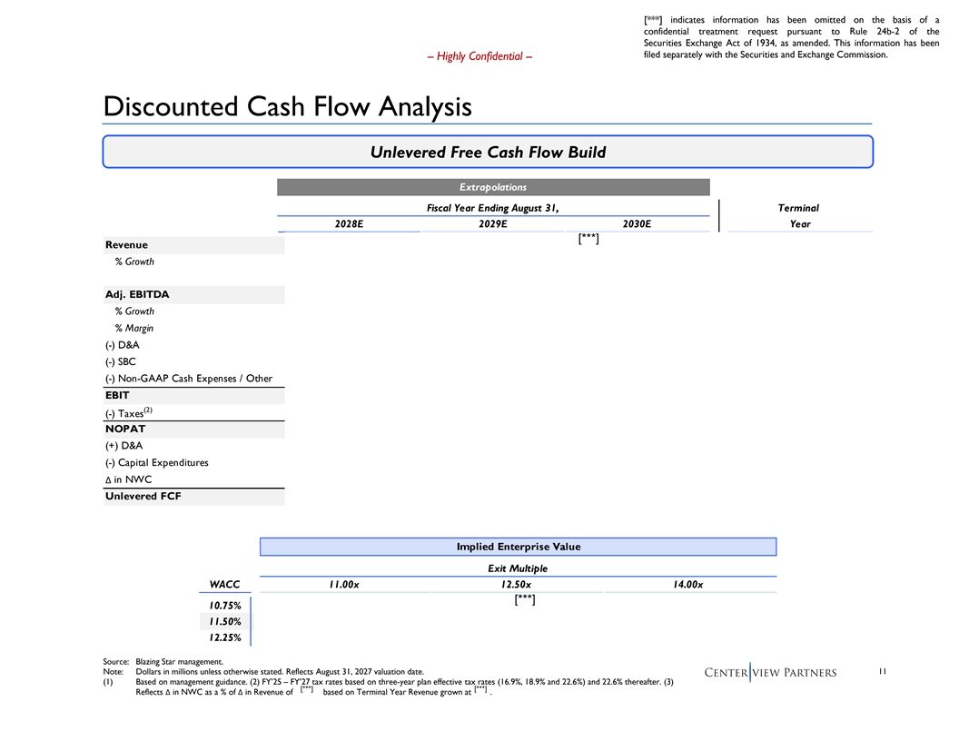
Task: Click the 2028E column header
Action: click(x=349, y=223)
